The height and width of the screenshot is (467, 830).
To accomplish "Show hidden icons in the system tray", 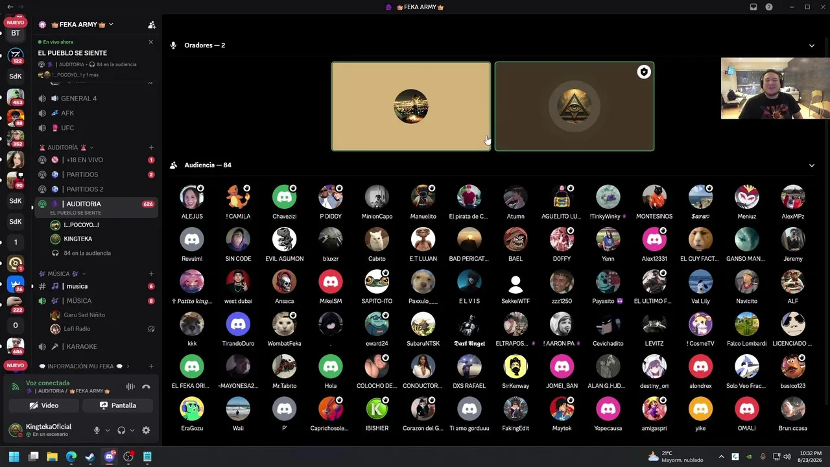I will click(x=721, y=457).
